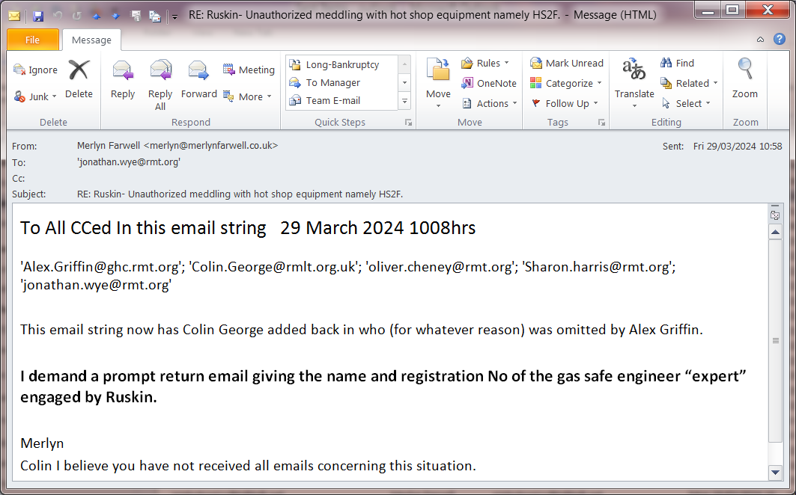This screenshot has height=495, width=796.
Task: Open the Junk dropdown
Action: 35,96
